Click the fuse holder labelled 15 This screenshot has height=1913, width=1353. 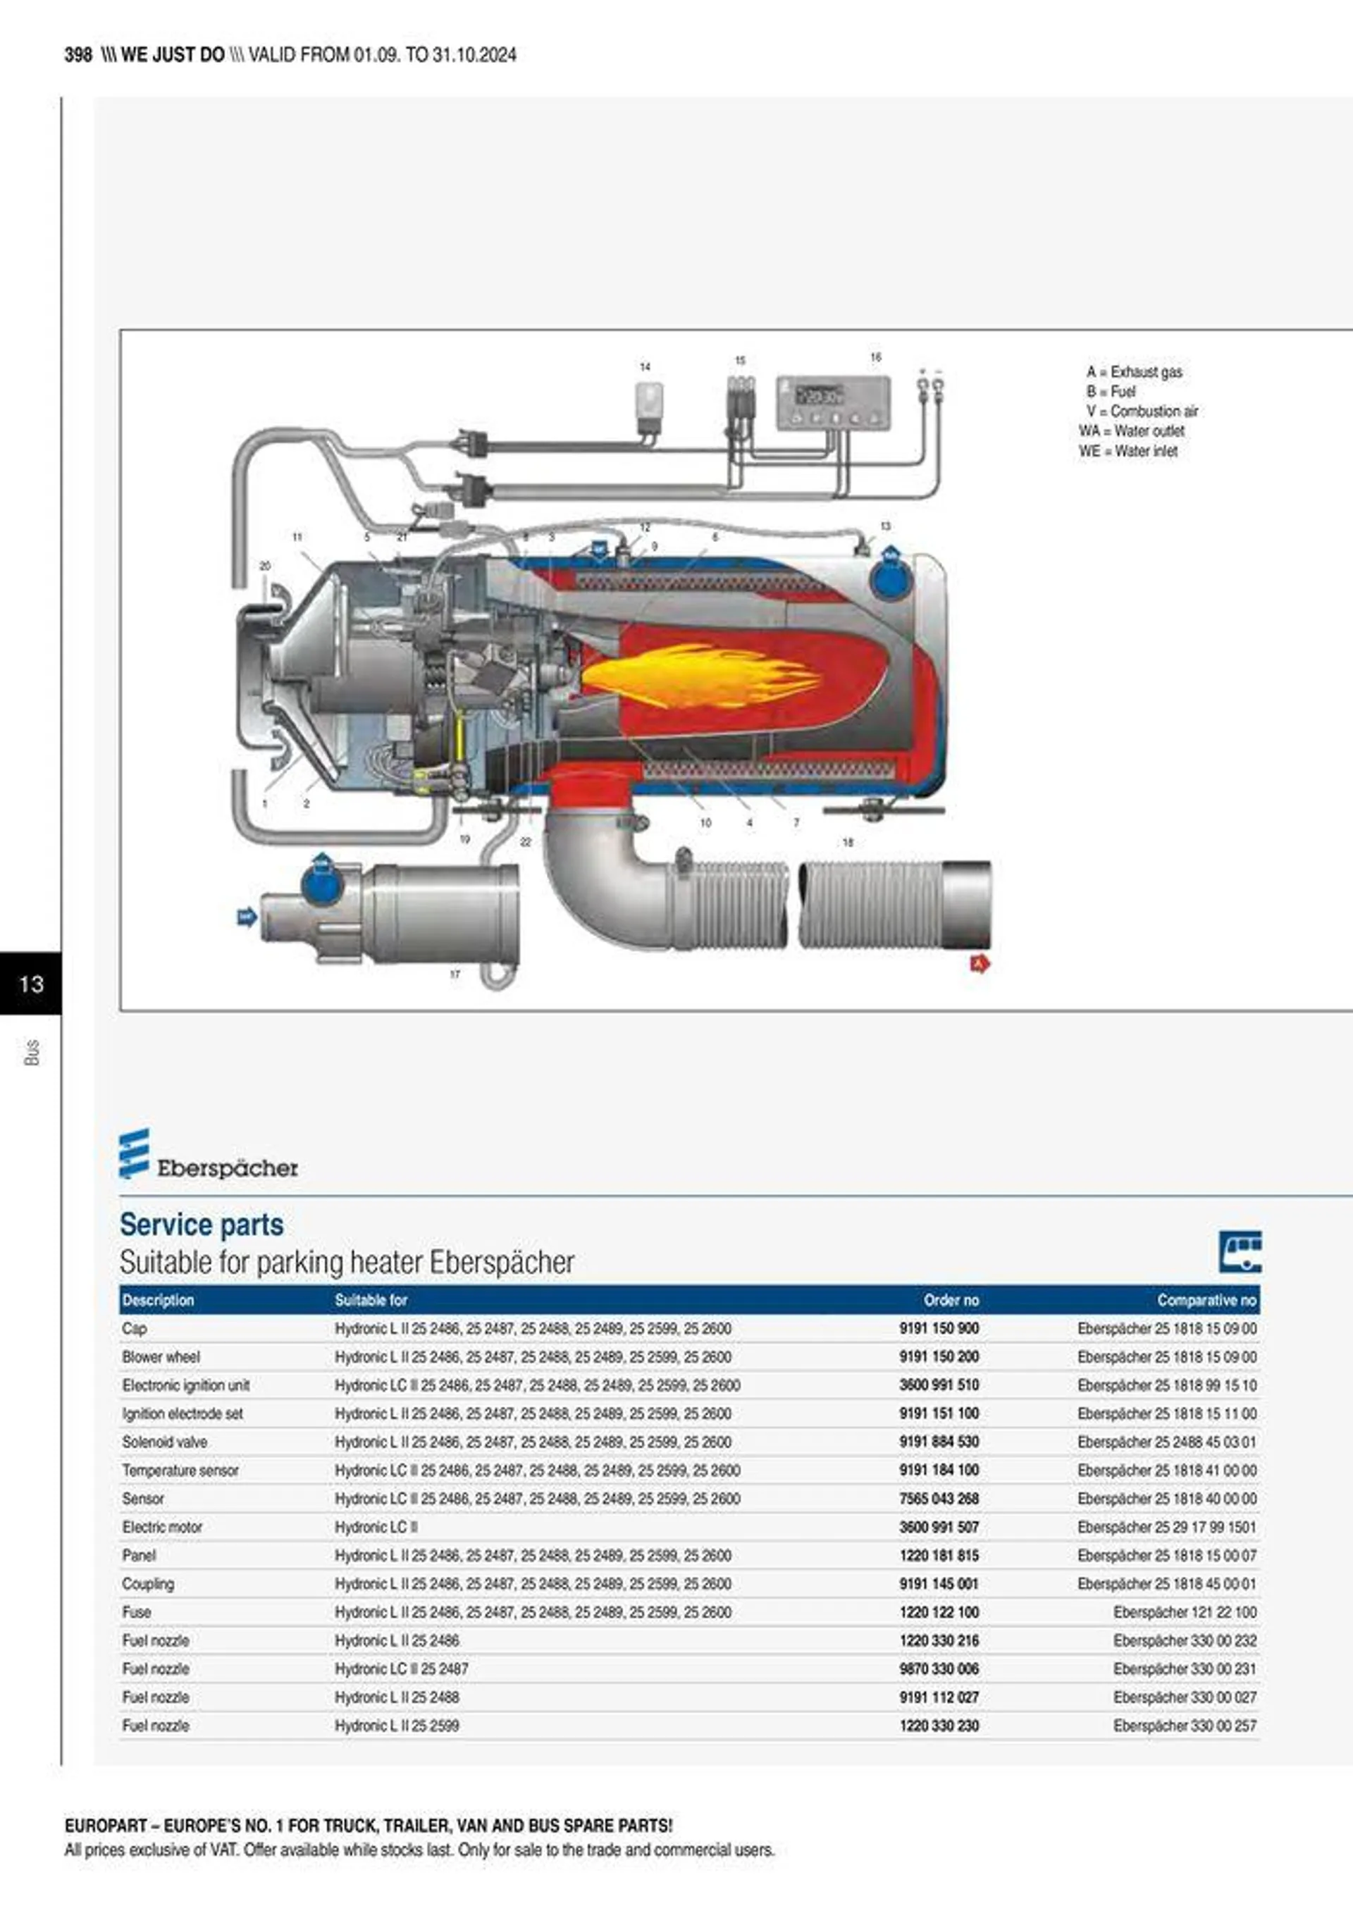tap(741, 398)
